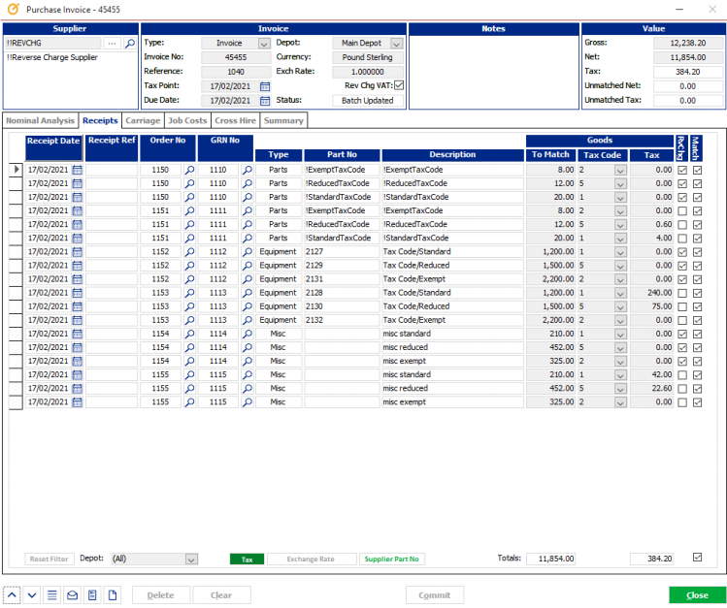Image resolution: width=727 pixels, height=608 pixels.
Task: Open the Main Depot dropdown
Action: click(396, 44)
